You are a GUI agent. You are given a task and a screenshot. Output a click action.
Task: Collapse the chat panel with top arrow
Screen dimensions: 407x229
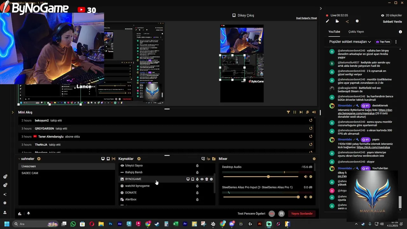click(321, 9)
